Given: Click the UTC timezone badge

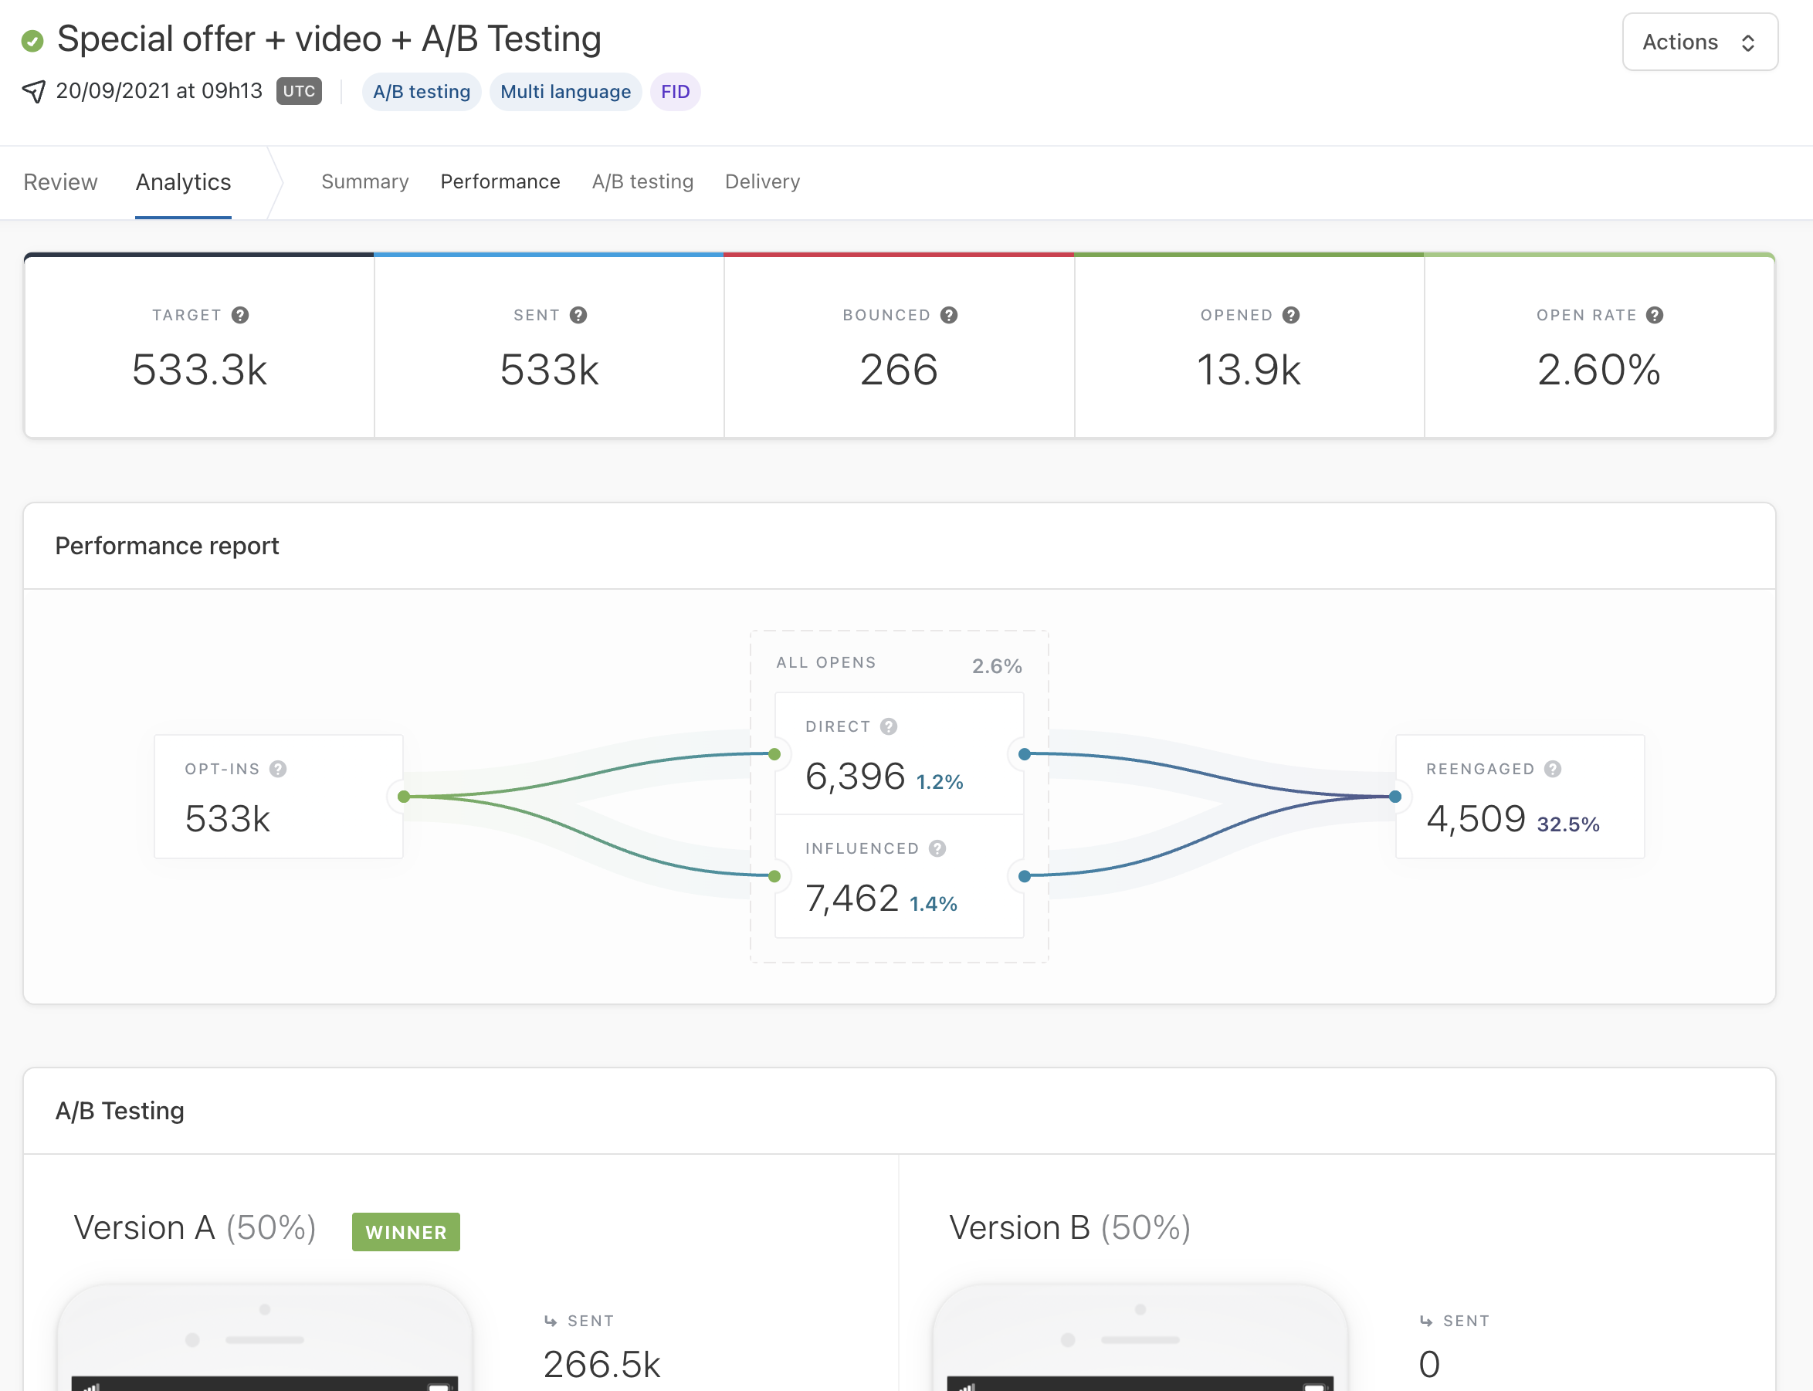Looking at the screenshot, I should pyautogui.click(x=299, y=91).
